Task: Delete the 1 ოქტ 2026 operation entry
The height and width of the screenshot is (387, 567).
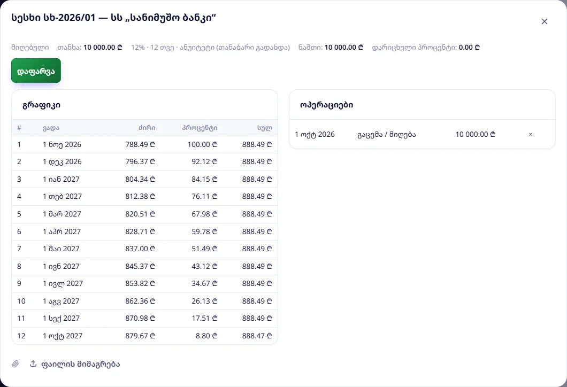Action: click(x=531, y=134)
